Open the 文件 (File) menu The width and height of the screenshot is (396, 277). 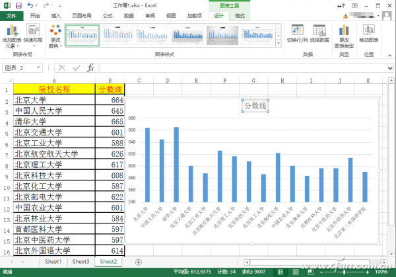click(11, 15)
